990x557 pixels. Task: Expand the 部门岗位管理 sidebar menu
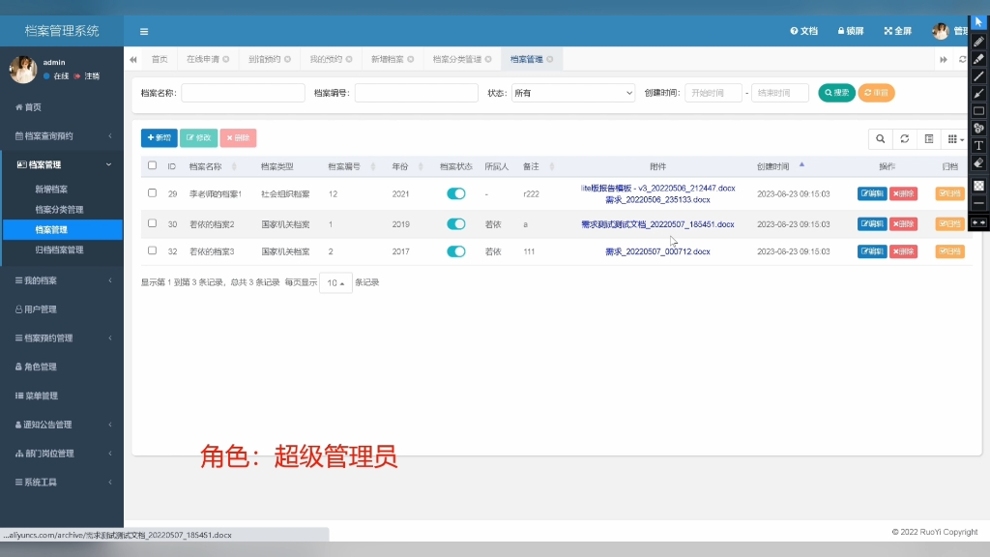pyautogui.click(x=62, y=454)
